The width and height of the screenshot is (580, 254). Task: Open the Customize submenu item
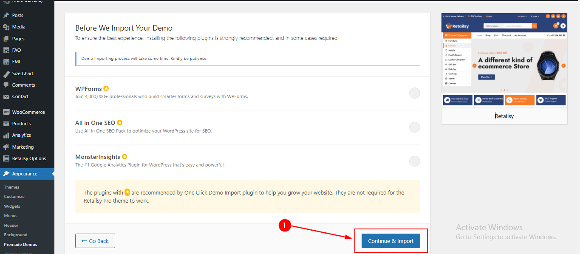coord(14,197)
